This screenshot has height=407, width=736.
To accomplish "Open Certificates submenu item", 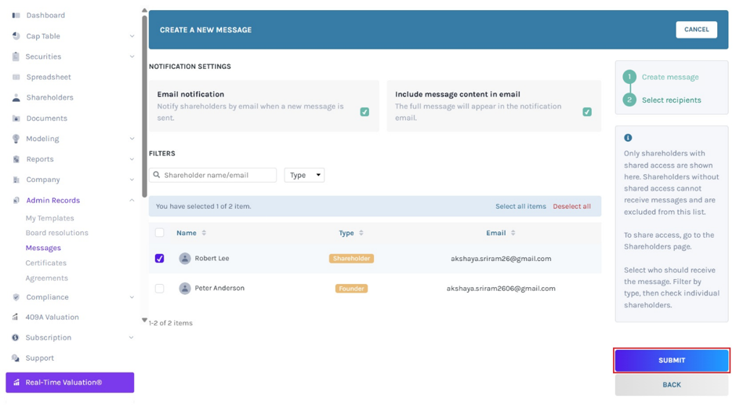I will (46, 263).
